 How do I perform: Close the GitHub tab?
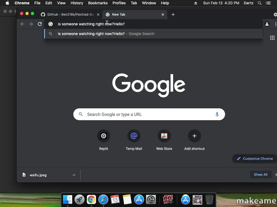click(98, 15)
